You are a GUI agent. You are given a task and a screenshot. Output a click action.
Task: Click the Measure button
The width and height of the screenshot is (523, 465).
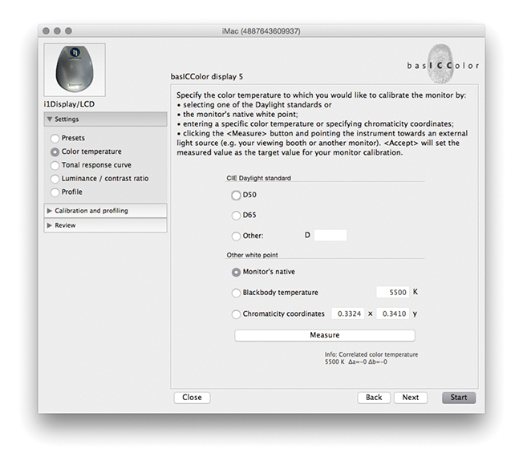tap(325, 335)
